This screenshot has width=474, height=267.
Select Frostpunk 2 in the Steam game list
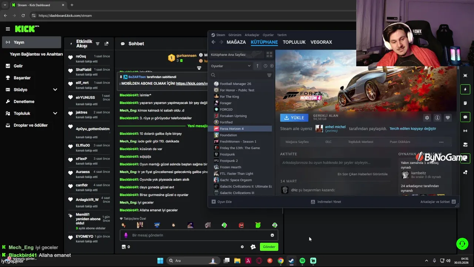click(243, 161)
